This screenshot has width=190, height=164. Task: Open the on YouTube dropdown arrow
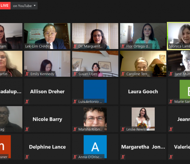(35, 6)
